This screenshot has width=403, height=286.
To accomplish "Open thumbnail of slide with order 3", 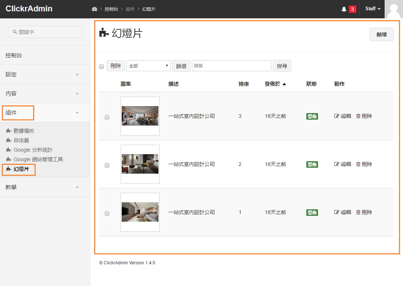I will (140, 116).
